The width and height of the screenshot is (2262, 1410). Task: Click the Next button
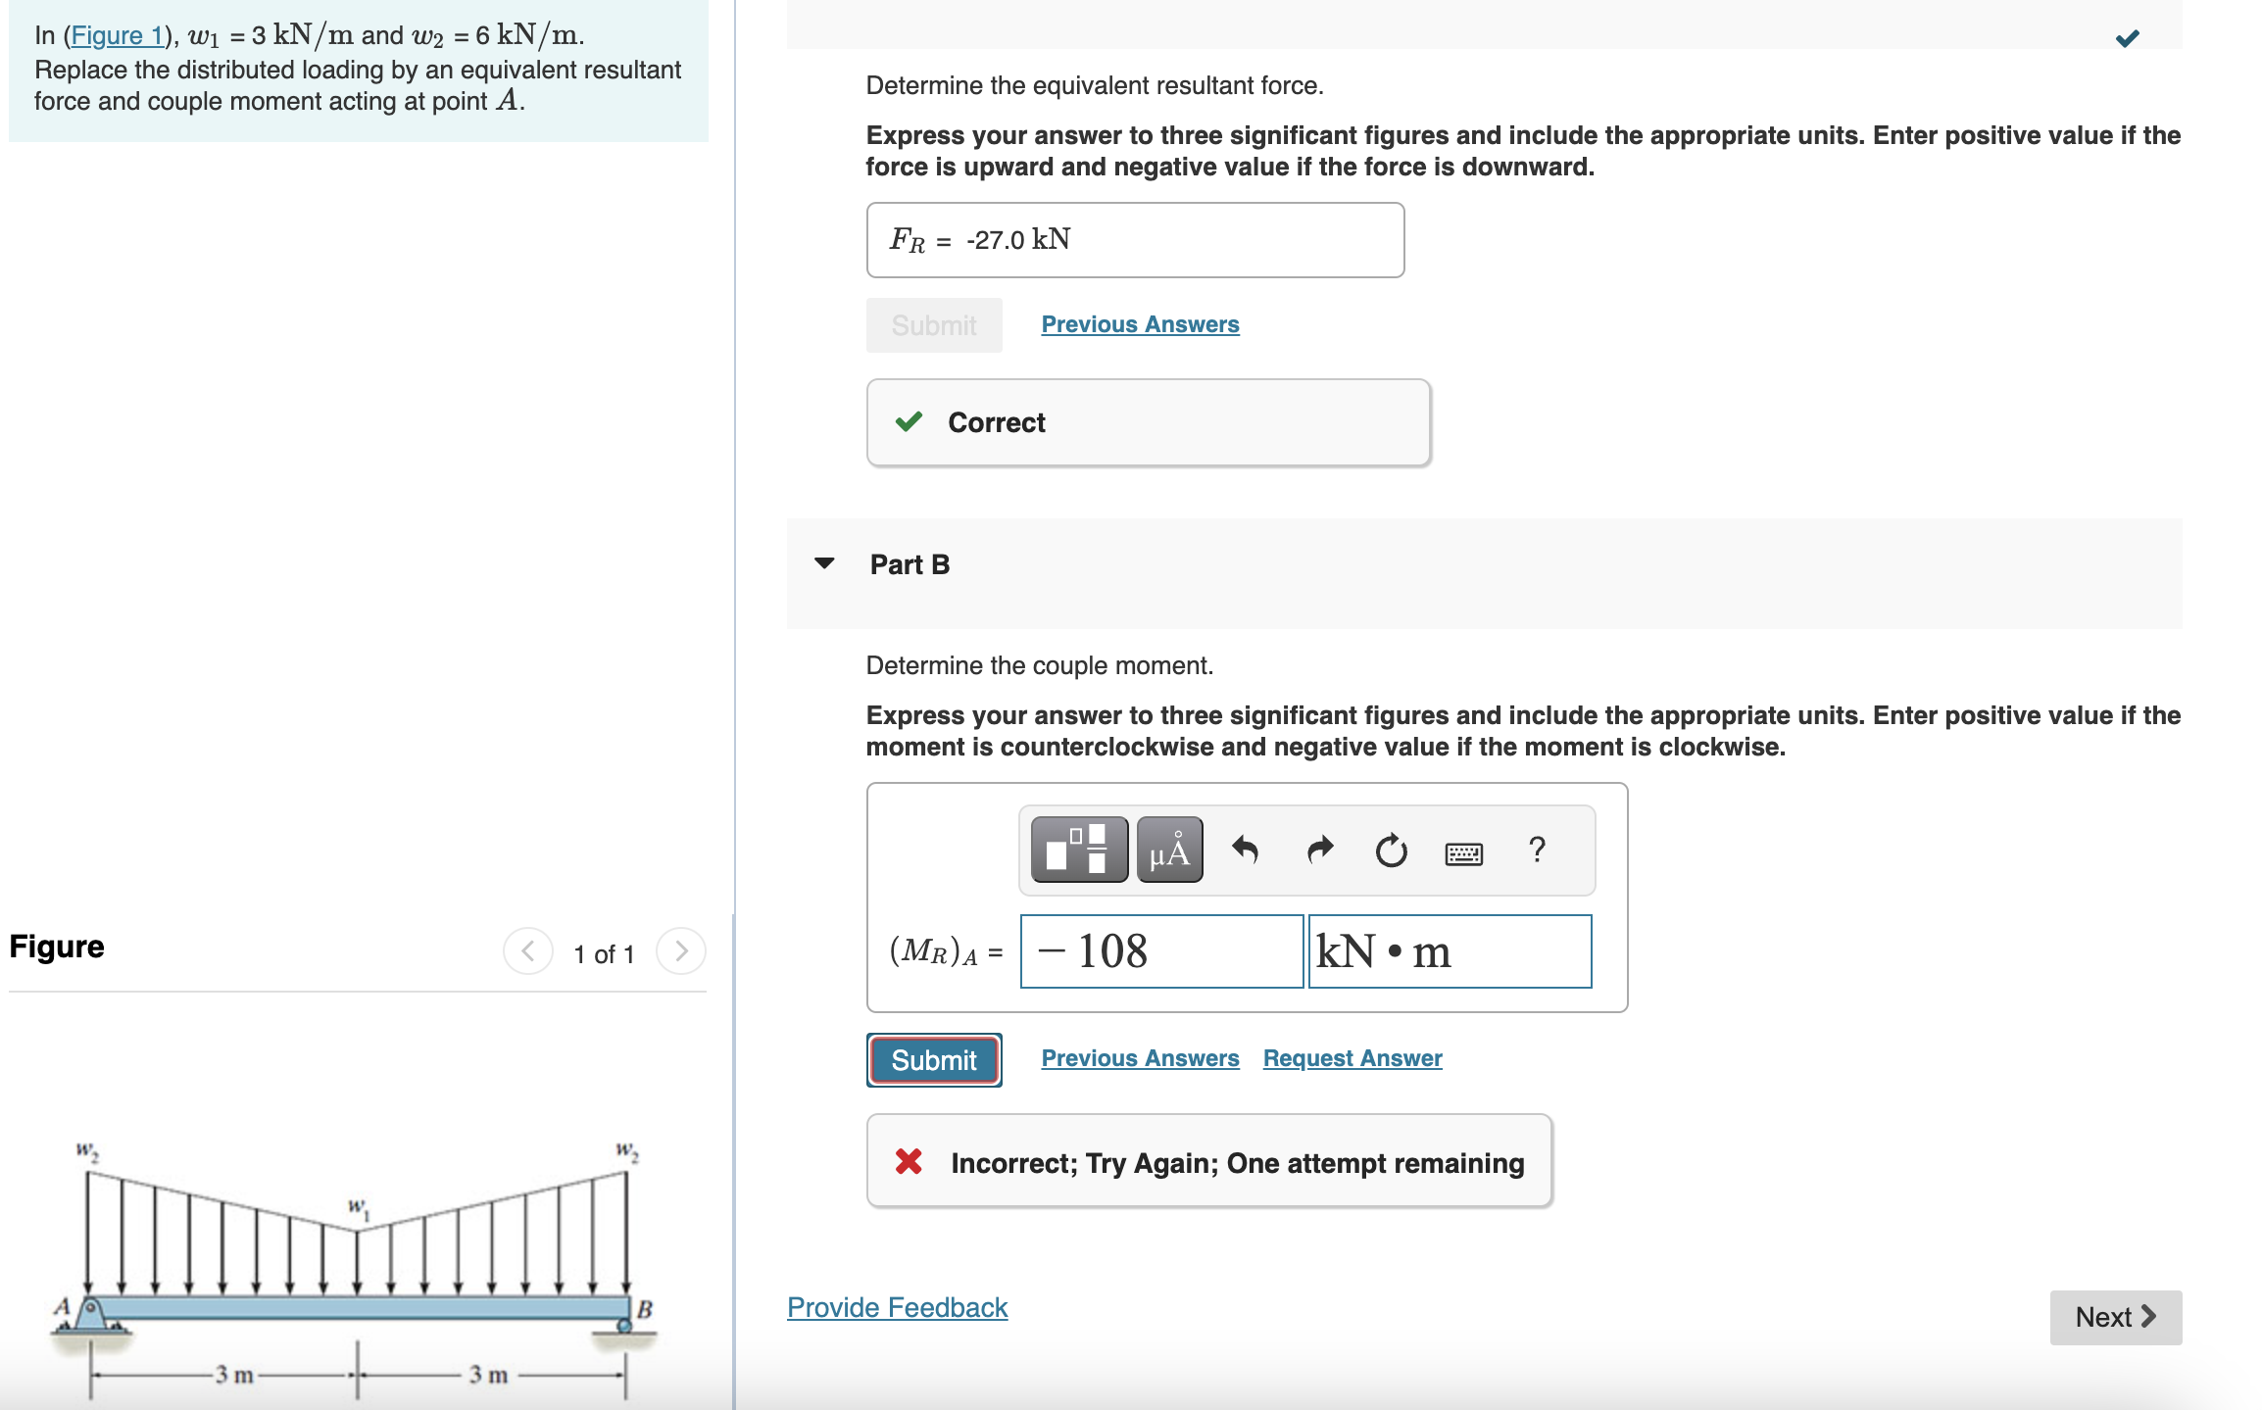click(2115, 1317)
